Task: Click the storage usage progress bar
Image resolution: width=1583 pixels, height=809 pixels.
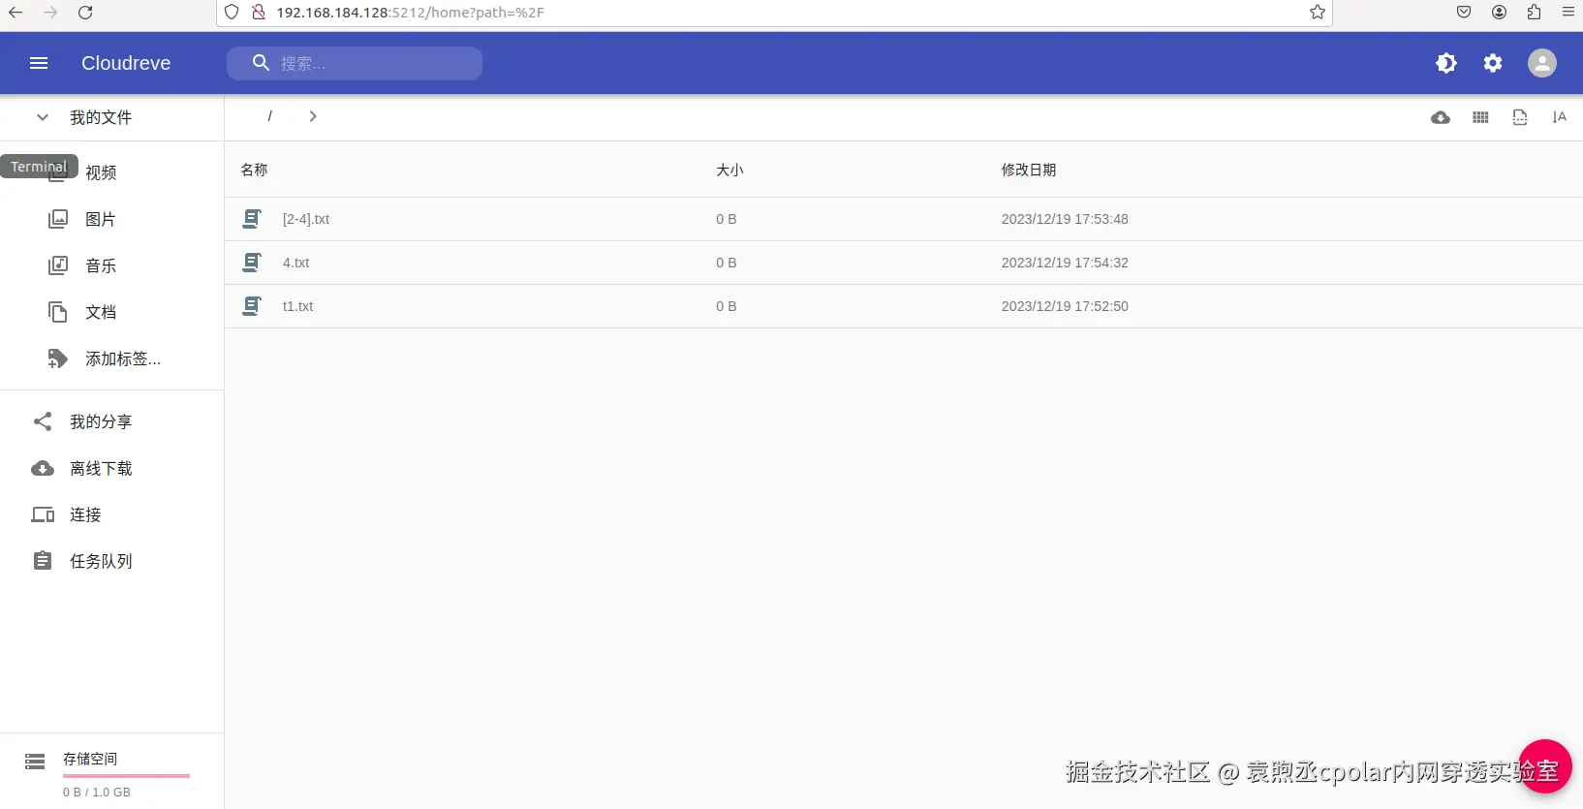Action: click(126, 775)
